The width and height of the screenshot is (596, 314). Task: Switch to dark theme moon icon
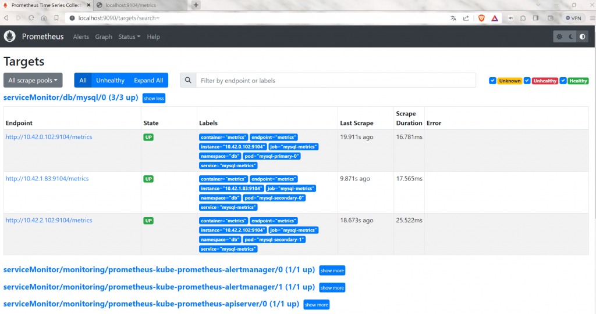coord(571,37)
